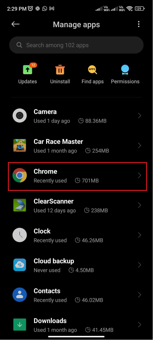This screenshot has width=153, height=340.
Task: Select the Cloud backup label
Action: coord(54,261)
